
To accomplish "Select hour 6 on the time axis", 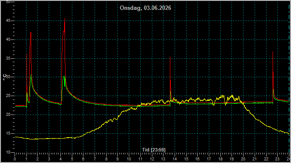I will pos(83,159).
